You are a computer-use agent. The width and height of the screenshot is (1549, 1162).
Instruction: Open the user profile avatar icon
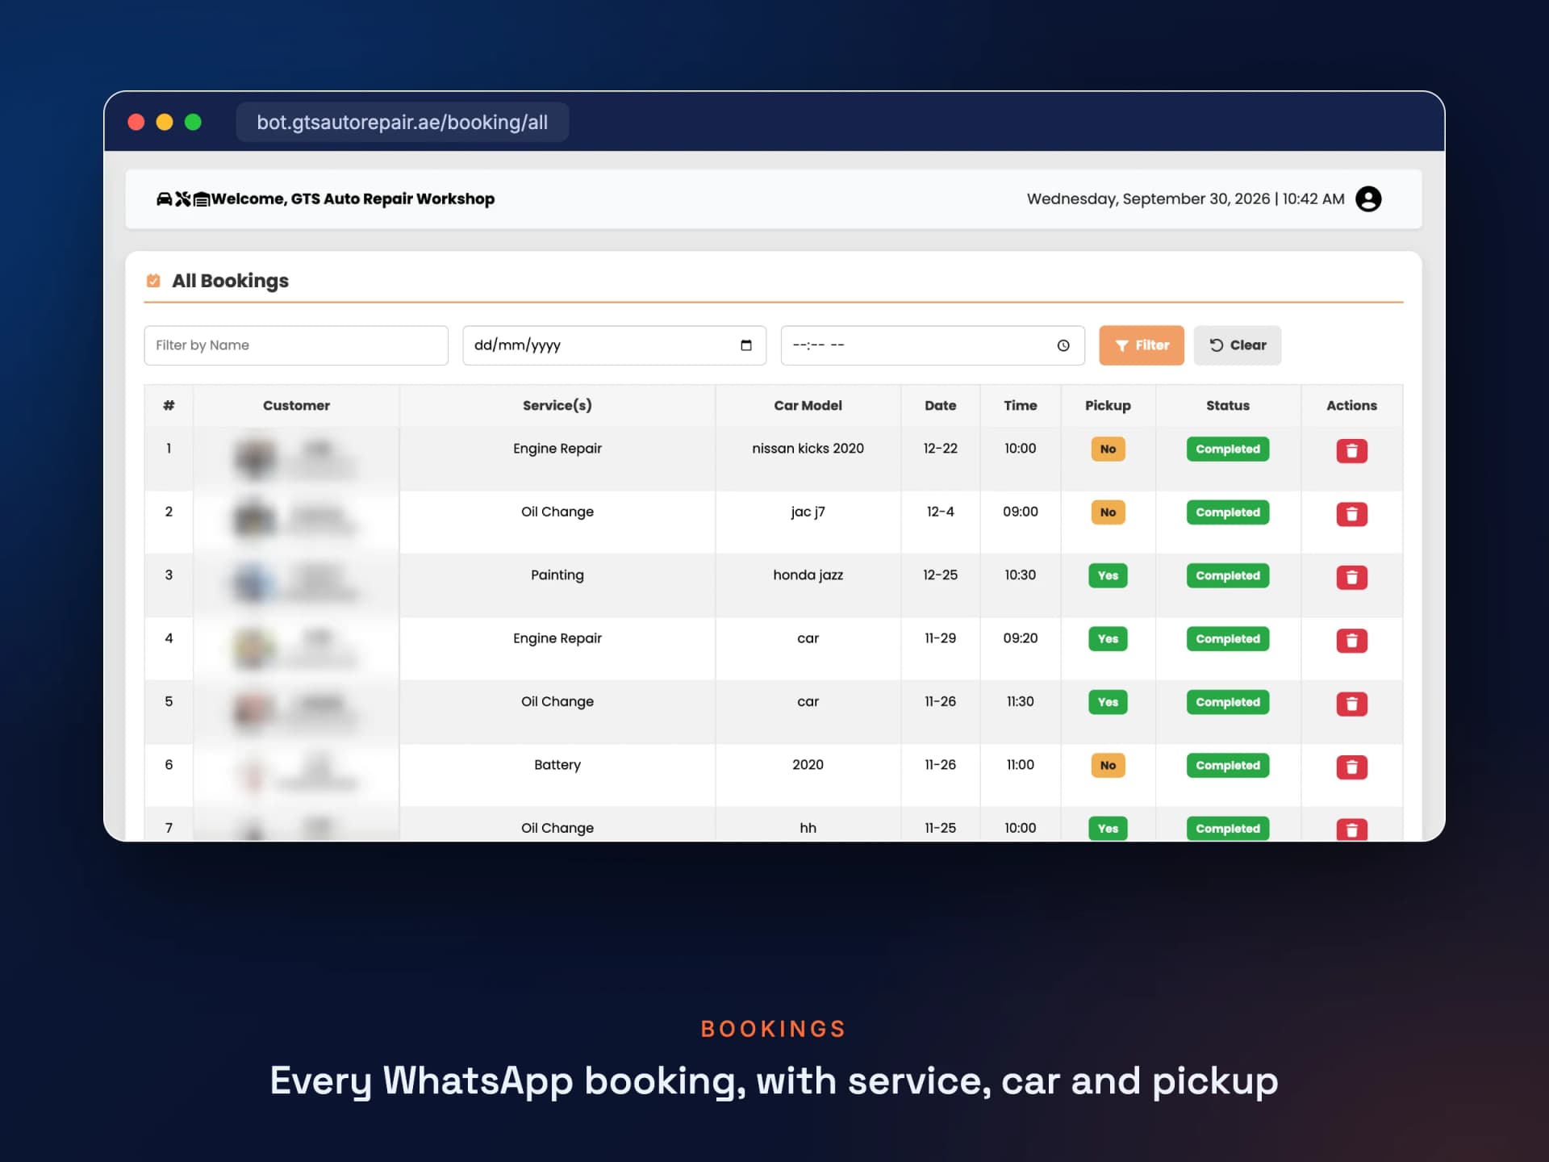click(x=1368, y=199)
